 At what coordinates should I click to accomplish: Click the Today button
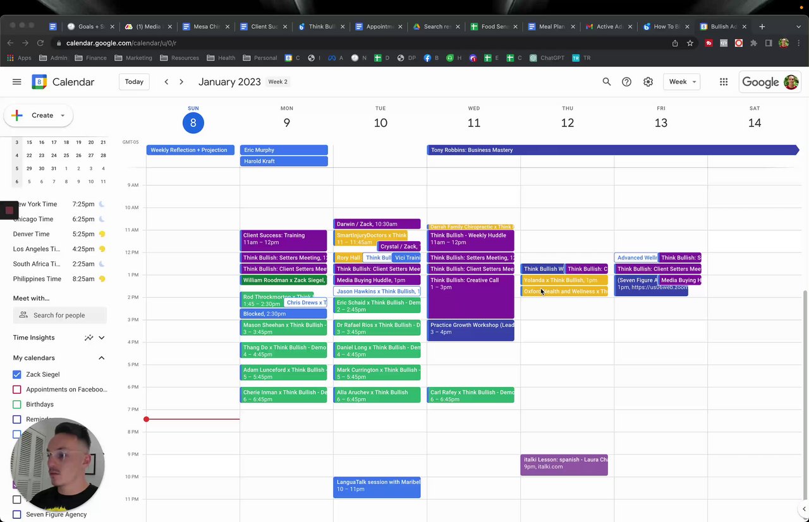(x=134, y=82)
